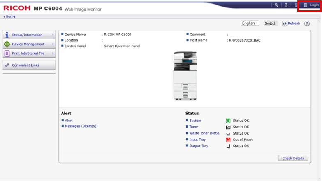Click the green System status OK icon

coord(228,121)
